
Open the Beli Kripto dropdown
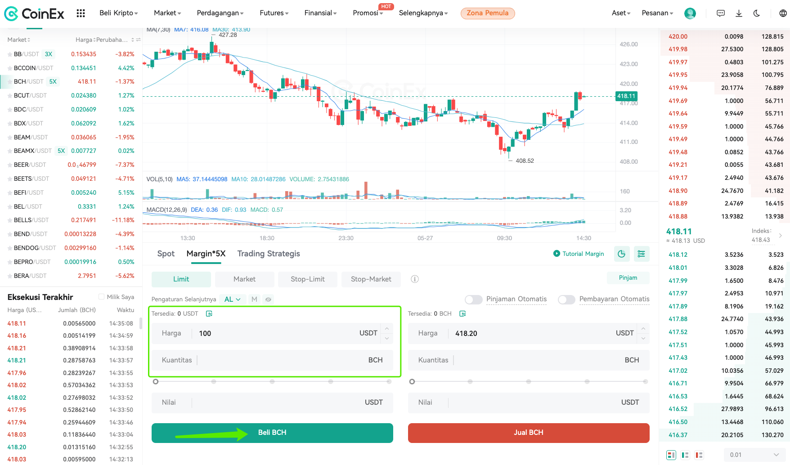point(119,13)
